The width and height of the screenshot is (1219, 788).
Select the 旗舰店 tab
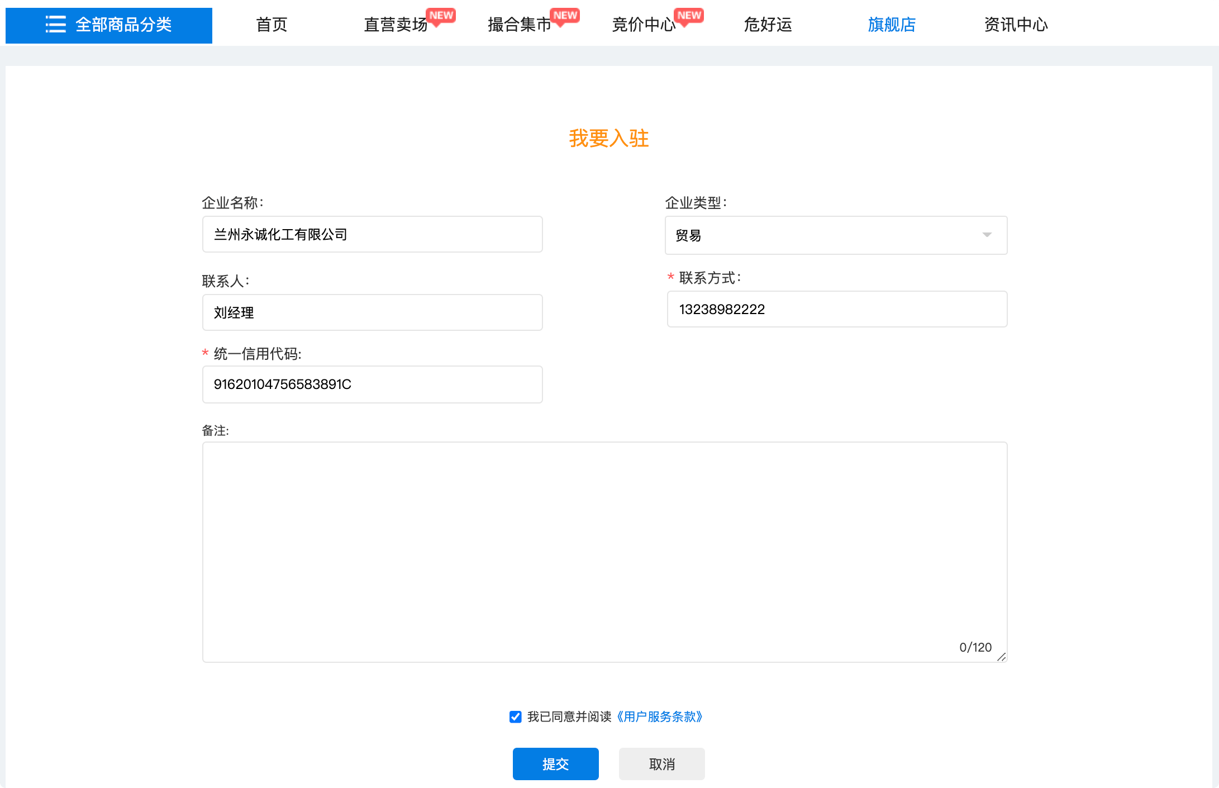(x=892, y=25)
